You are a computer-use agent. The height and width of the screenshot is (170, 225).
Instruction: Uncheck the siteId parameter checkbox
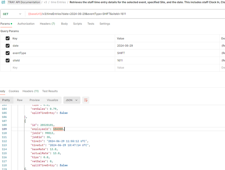click(x=7, y=60)
